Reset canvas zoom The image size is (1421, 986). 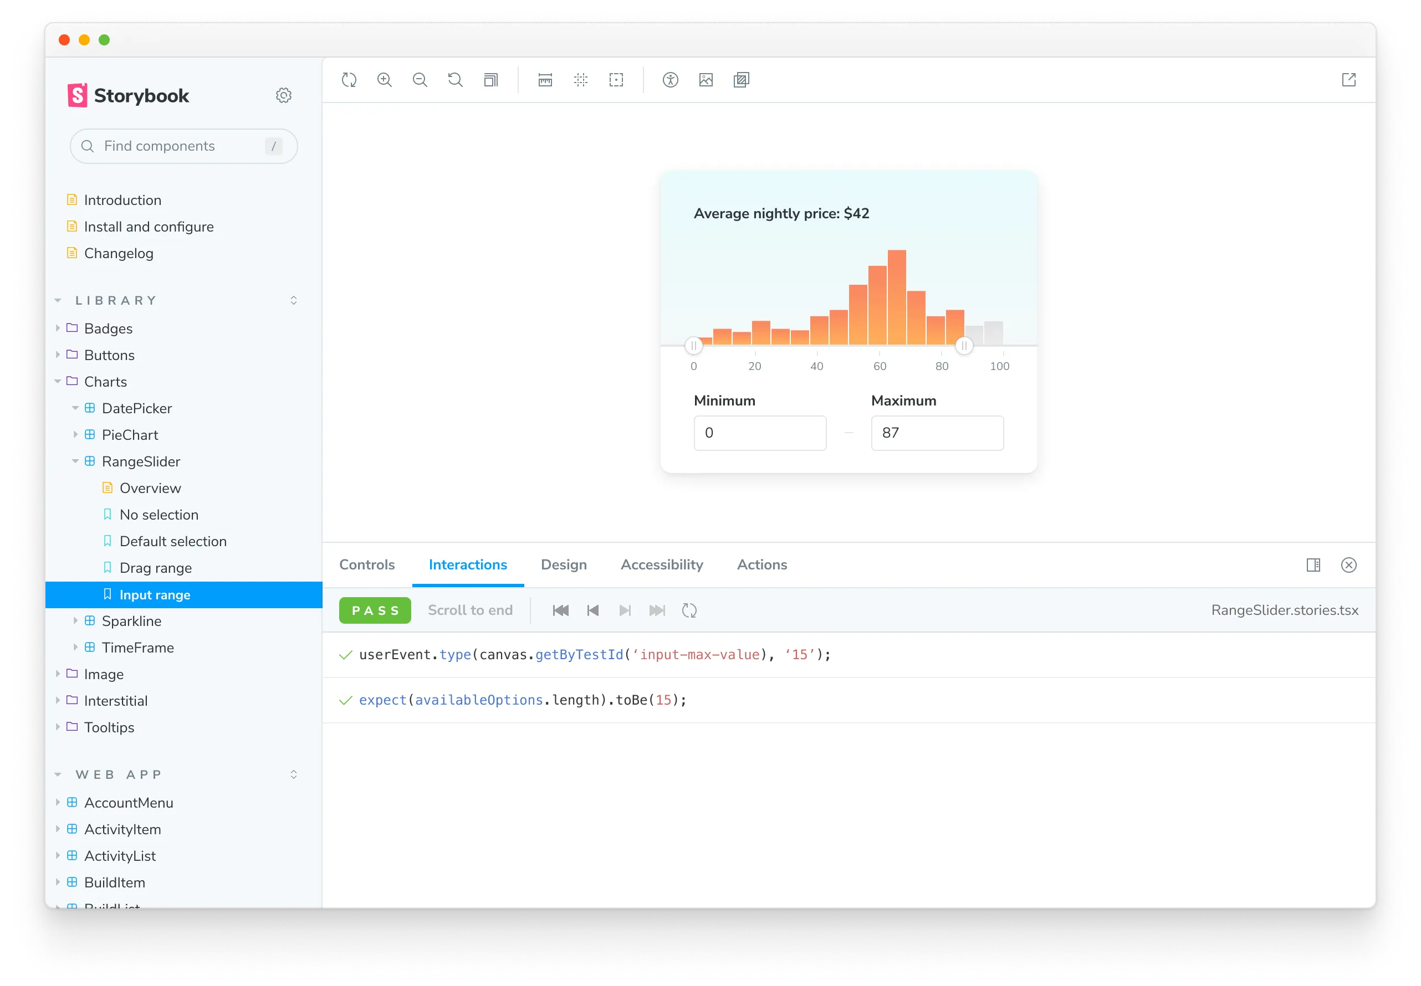click(456, 80)
